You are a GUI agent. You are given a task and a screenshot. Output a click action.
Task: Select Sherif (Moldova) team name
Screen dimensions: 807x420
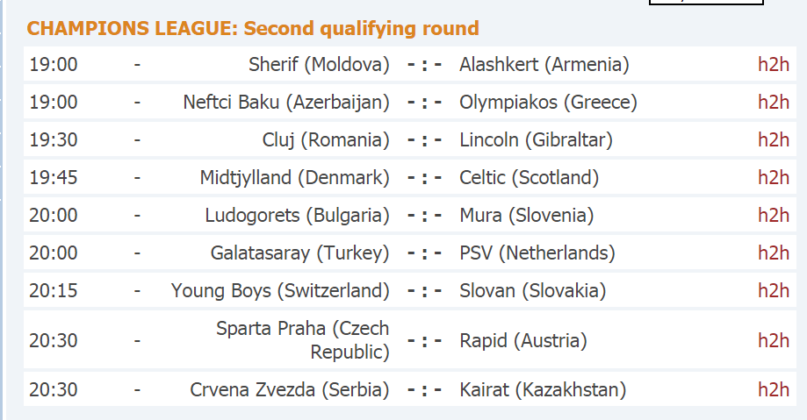pyautogui.click(x=319, y=65)
